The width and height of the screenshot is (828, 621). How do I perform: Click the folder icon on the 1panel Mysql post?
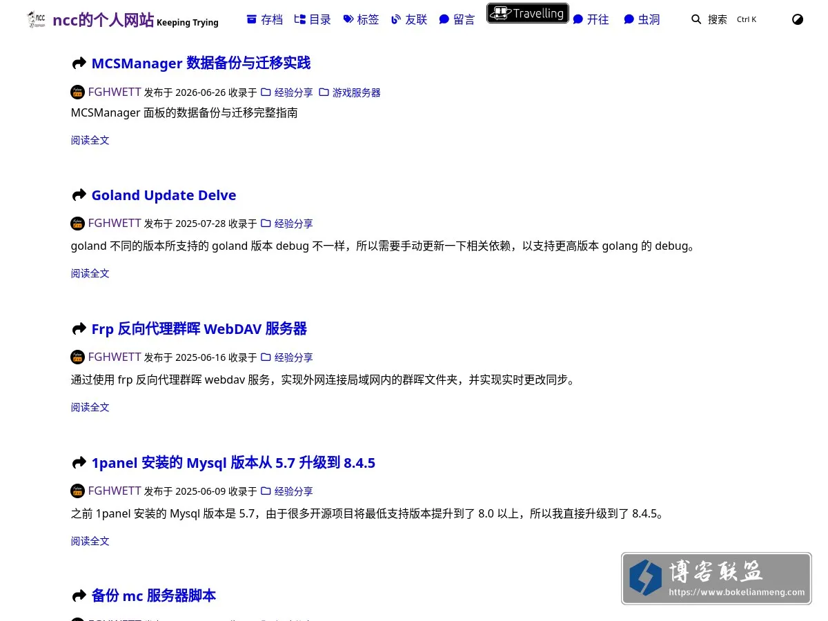[x=266, y=491]
